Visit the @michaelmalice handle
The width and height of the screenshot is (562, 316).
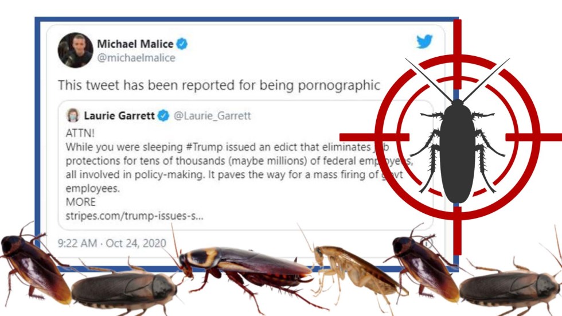136,58
